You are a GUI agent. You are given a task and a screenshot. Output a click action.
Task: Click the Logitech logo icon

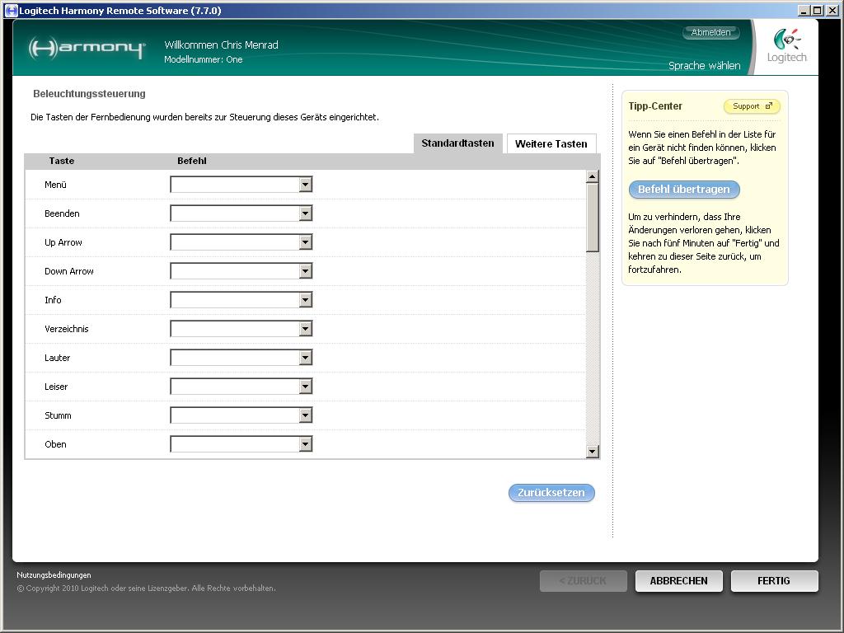(787, 46)
